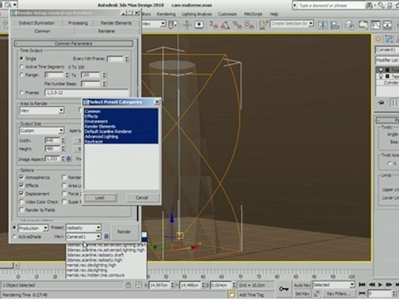This screenshot has width=399, height=299.
Task: Open the Create Selection Set dropdown
Action: pos(292,24)
